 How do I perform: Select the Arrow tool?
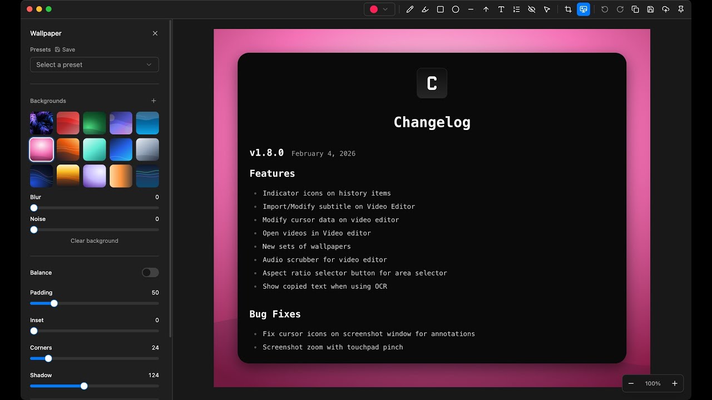click(x=486, y=9)
